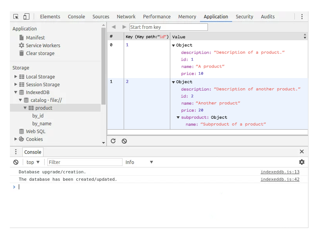This screenshot has height=244, width=321.
Task: Collapse the product object store node
Action: click(x=25, y=108)
